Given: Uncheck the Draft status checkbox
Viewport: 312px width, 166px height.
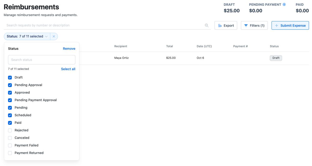Looking at the screenshot, I should 10,77.
